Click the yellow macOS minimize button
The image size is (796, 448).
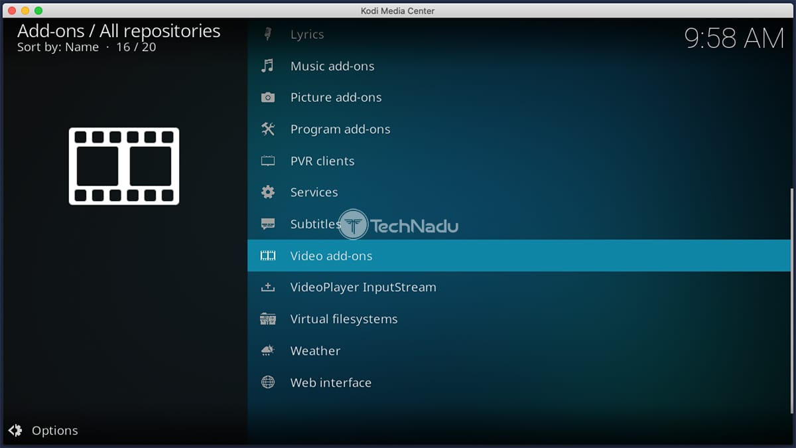25,11
